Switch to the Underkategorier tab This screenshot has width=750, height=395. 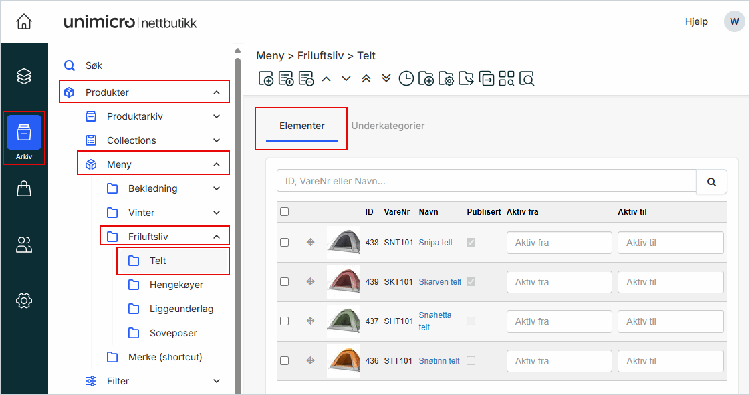pos(388,126)
